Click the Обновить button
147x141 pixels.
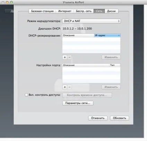click(119, 118)
